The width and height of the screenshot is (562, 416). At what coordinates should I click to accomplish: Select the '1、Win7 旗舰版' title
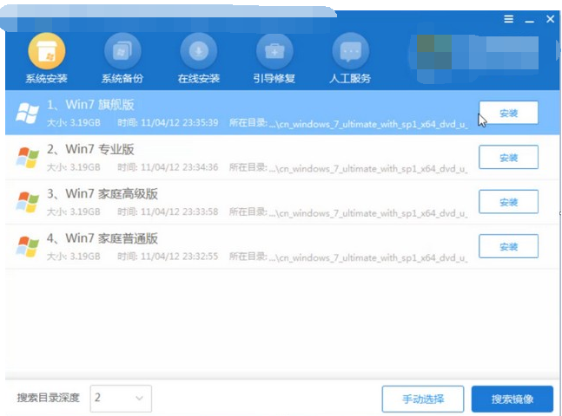tap(90, 105)
